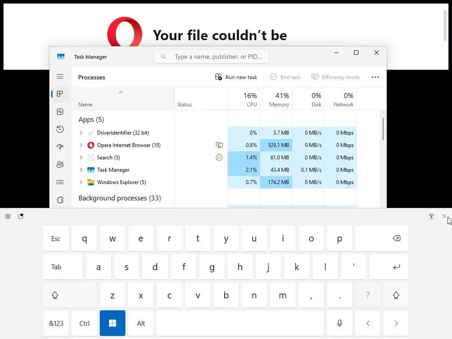The width and height of the screenshot is (452, 339).
Task: Tap the left arrow key
Action: (368, 323)
